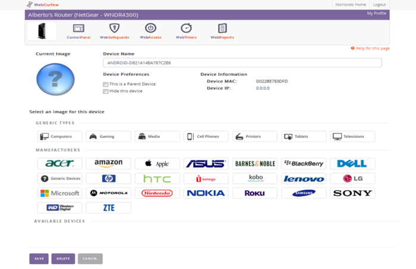Open the My Profile link

[x=376, y=13]
